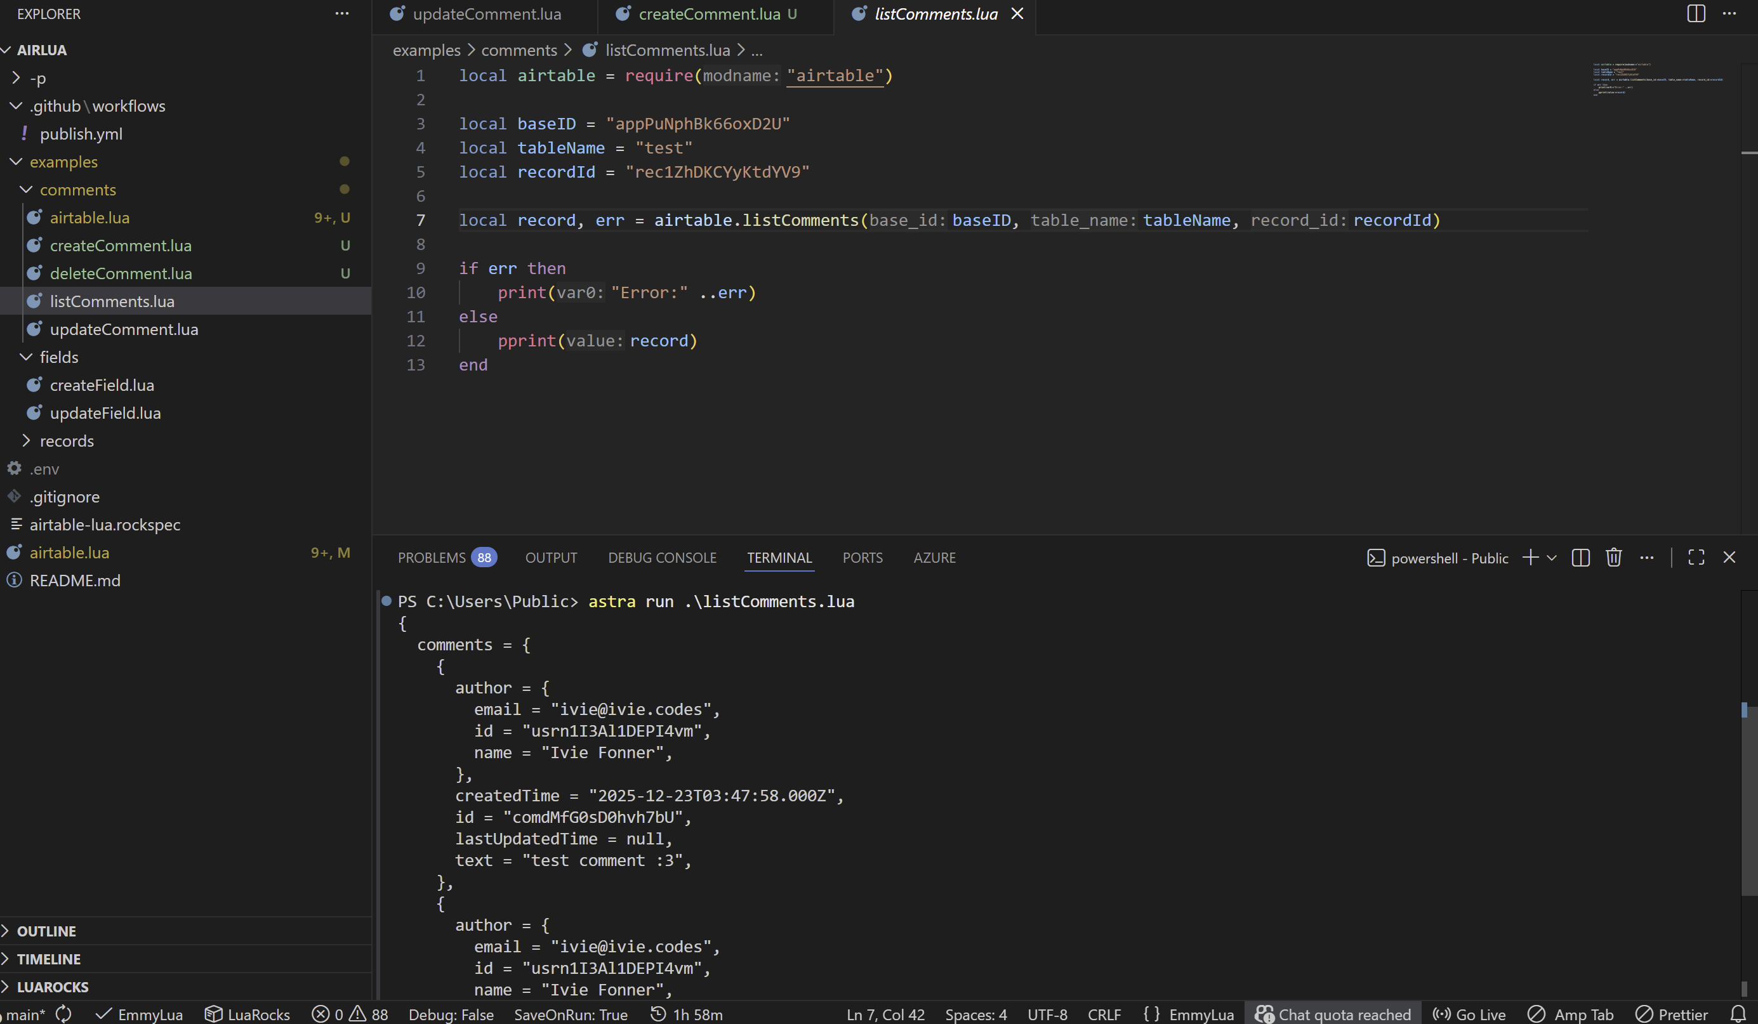This screenshot has width=1758, height=1024.
Task: Click the new terminal plus icon
Action: 1530,557
